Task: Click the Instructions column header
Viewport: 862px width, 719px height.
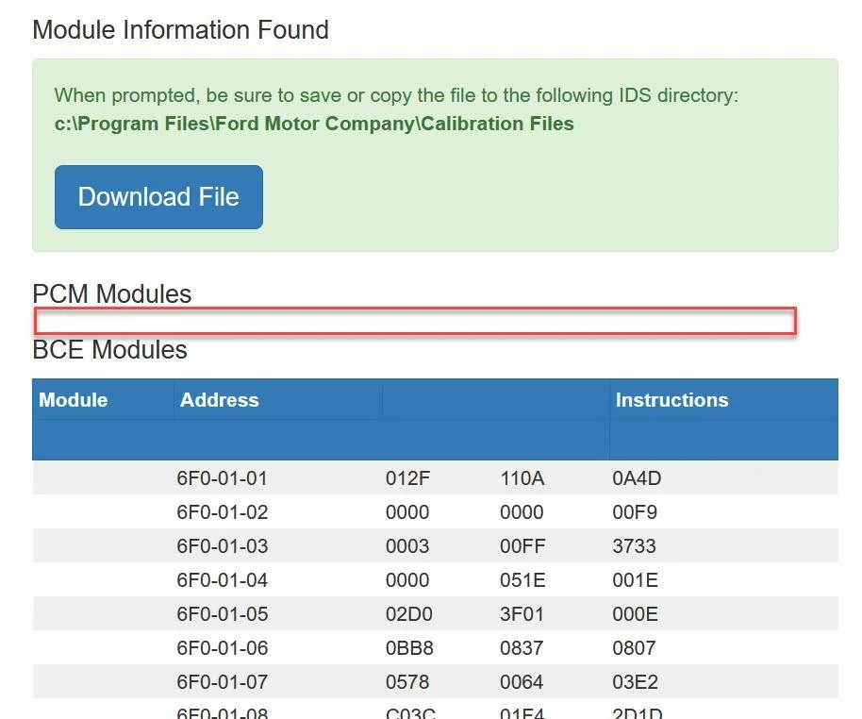Action: pos(671,400)
